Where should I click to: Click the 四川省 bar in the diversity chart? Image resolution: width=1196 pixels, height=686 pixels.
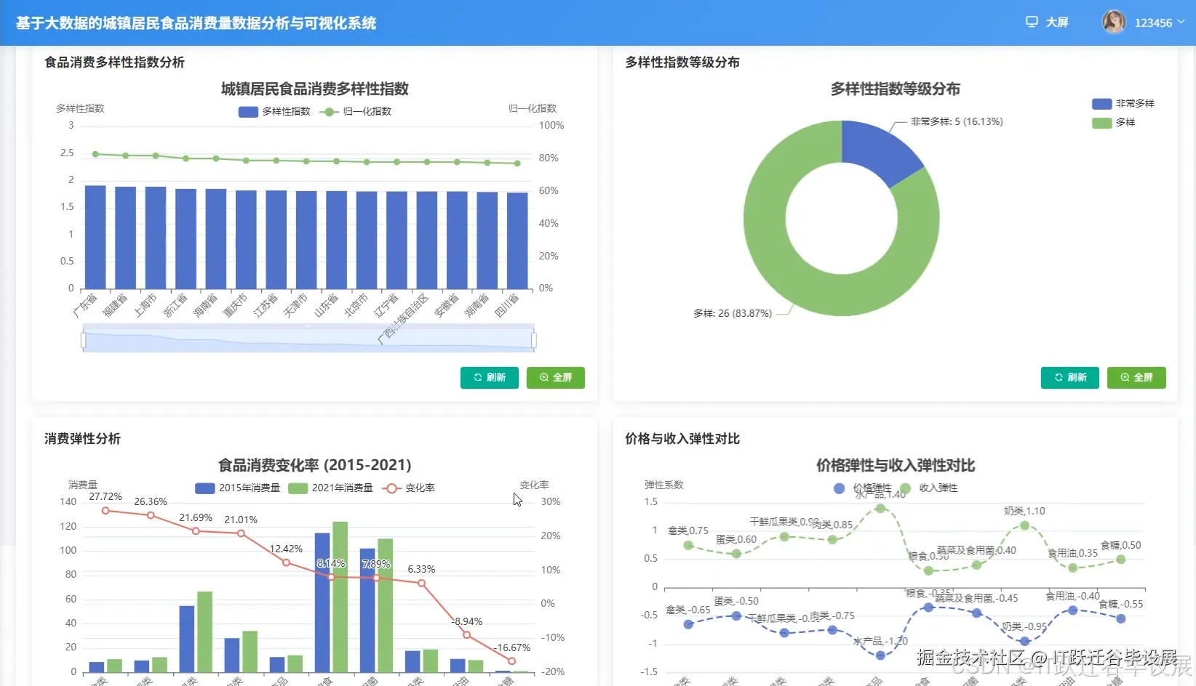pyautogui.click(x=517, y=241)
